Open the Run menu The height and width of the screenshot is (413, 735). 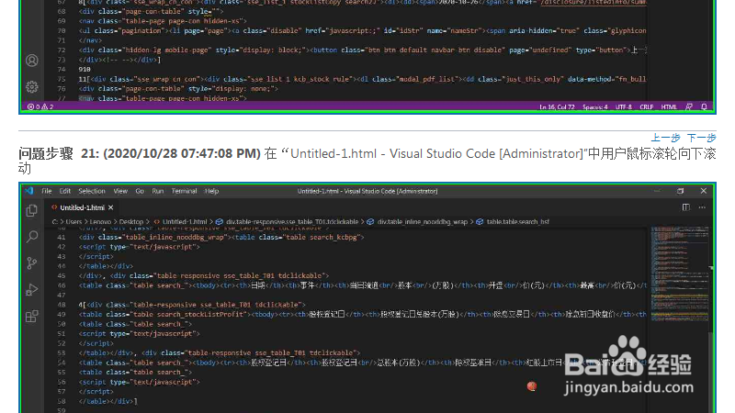click(157, 191)
